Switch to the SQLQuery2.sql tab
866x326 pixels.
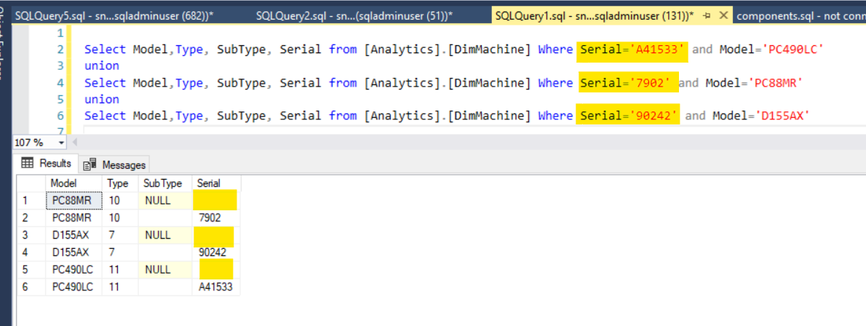point(354,15)
